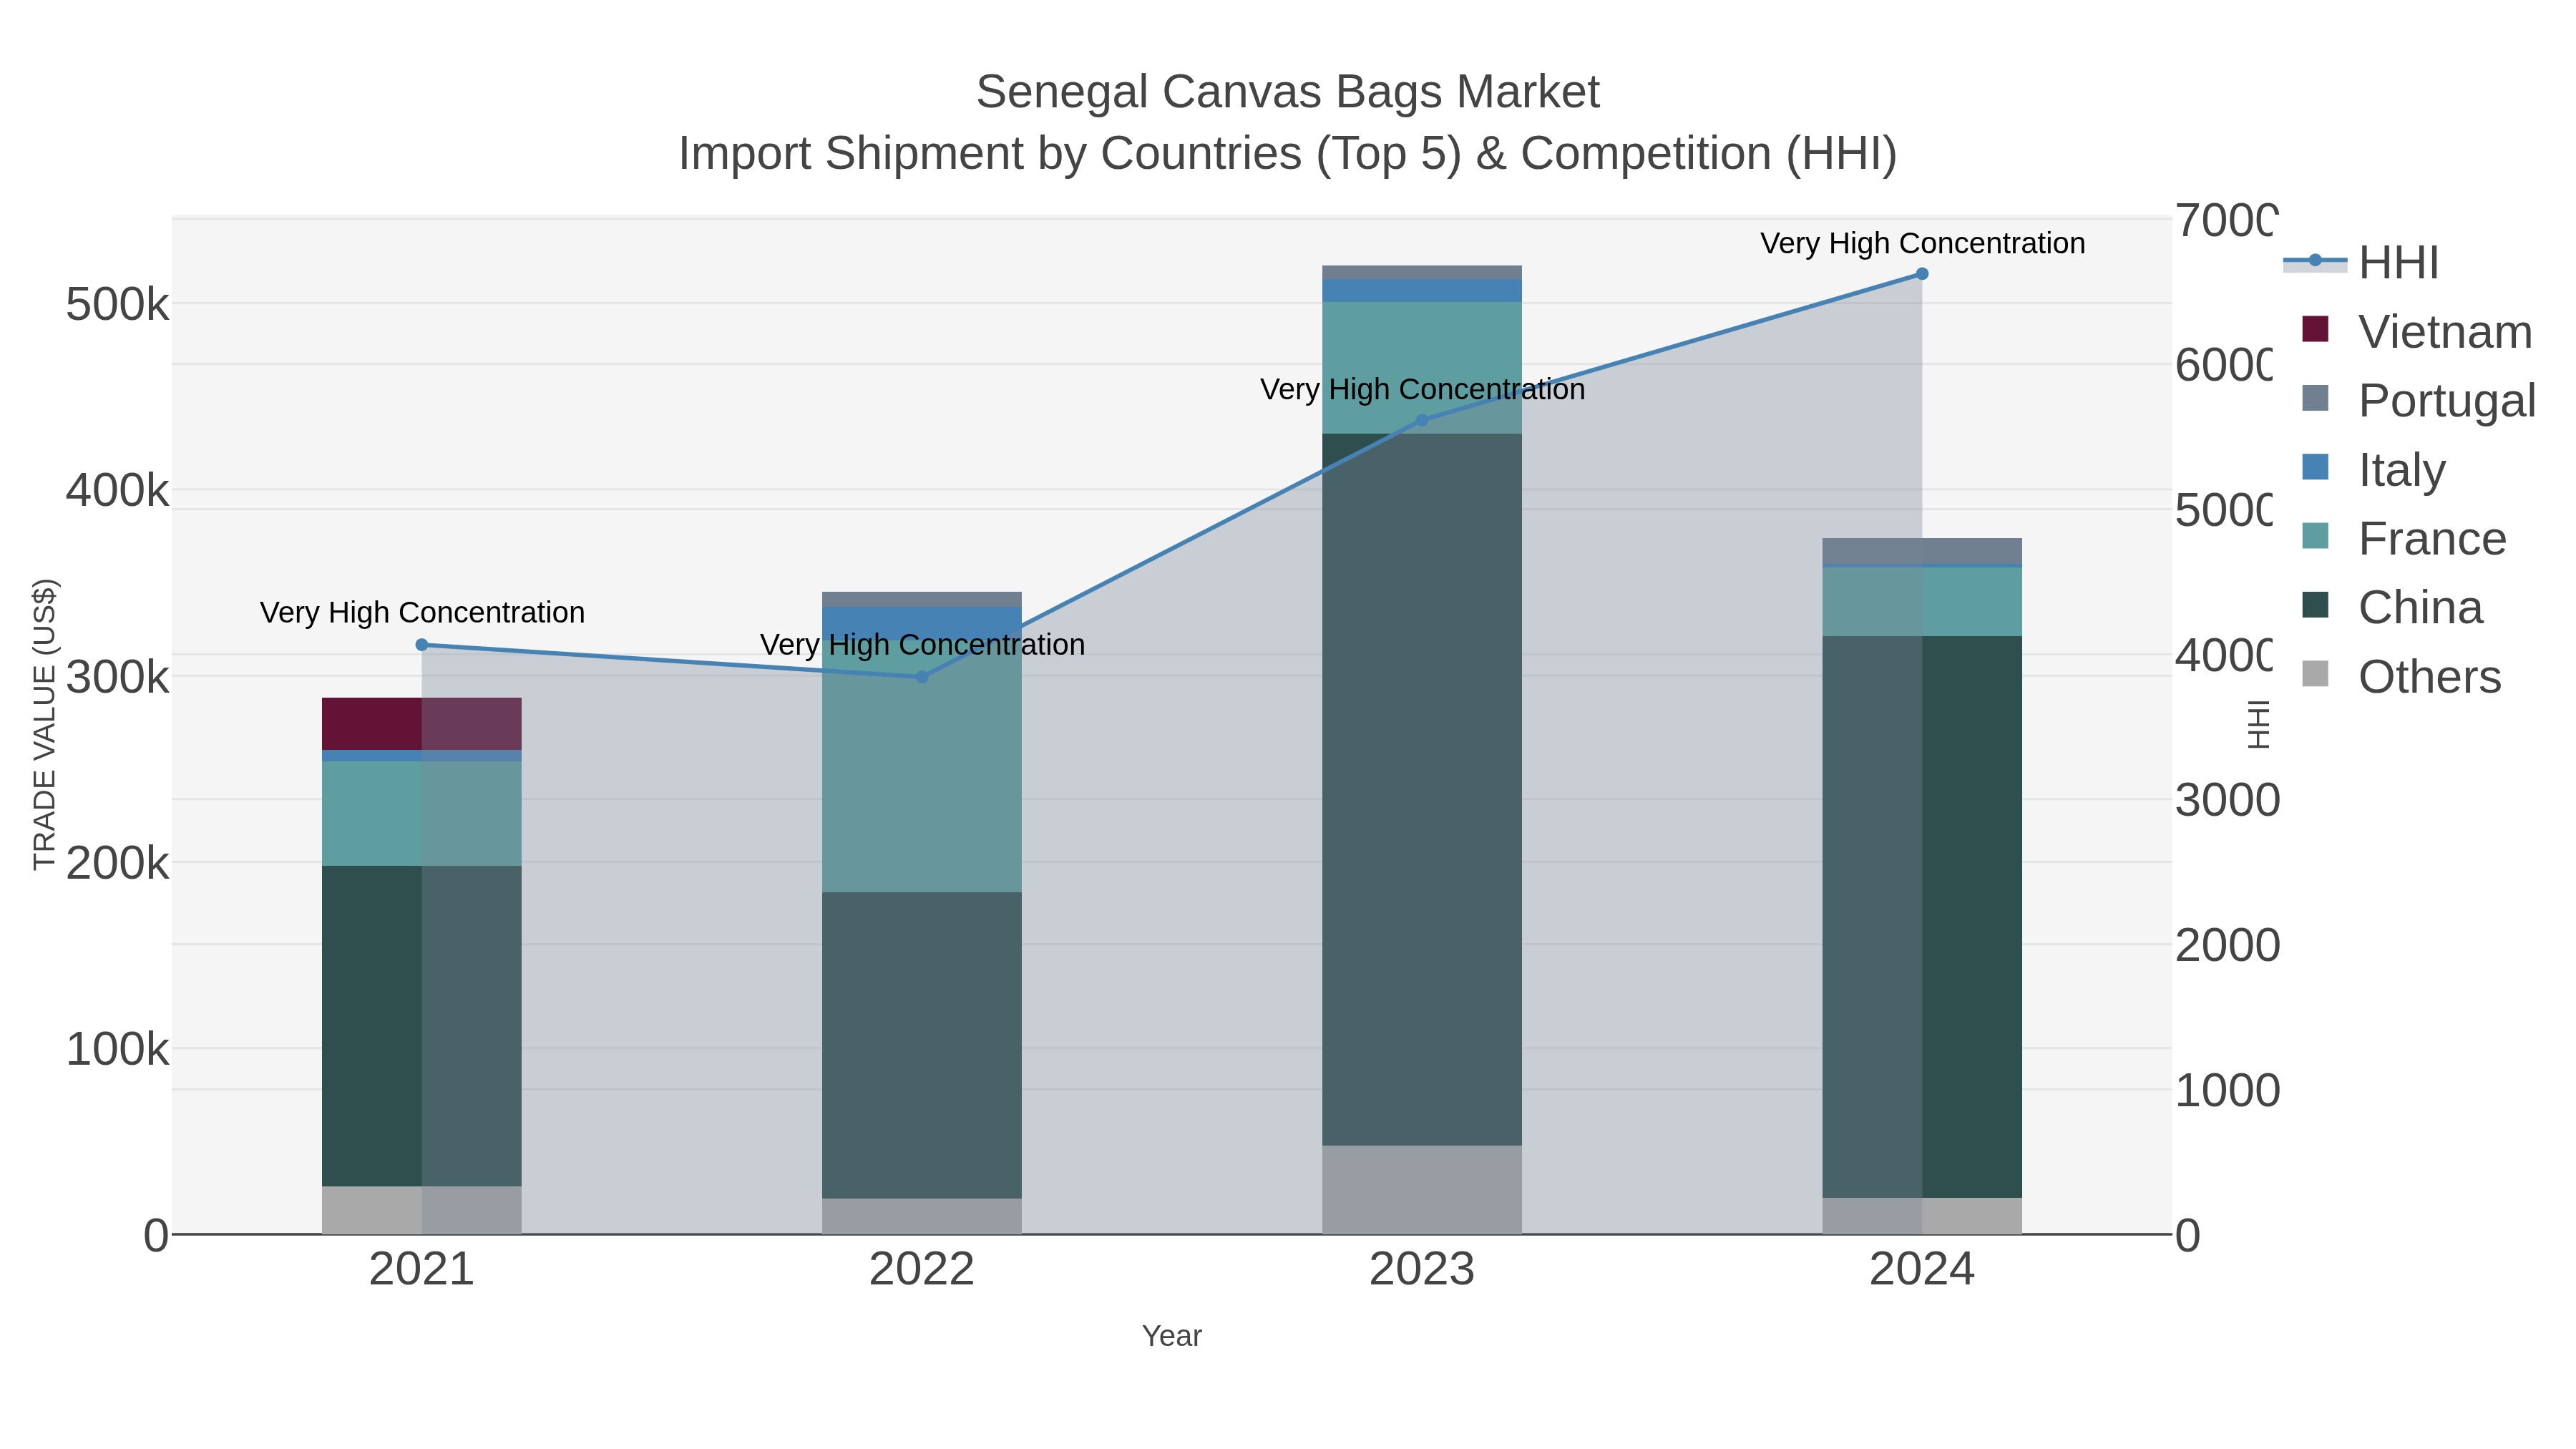Click the 500k y-axis tick label
This screenshot has width=2576, height=1449.
tap(117, 305)
